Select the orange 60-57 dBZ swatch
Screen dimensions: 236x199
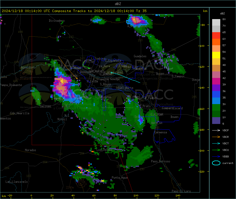[216, 42]
